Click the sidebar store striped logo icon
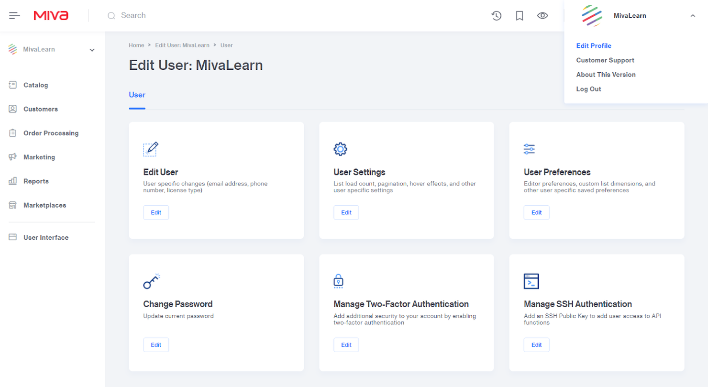The height and width of the screenshot is (387, 708). coord(13,49)
